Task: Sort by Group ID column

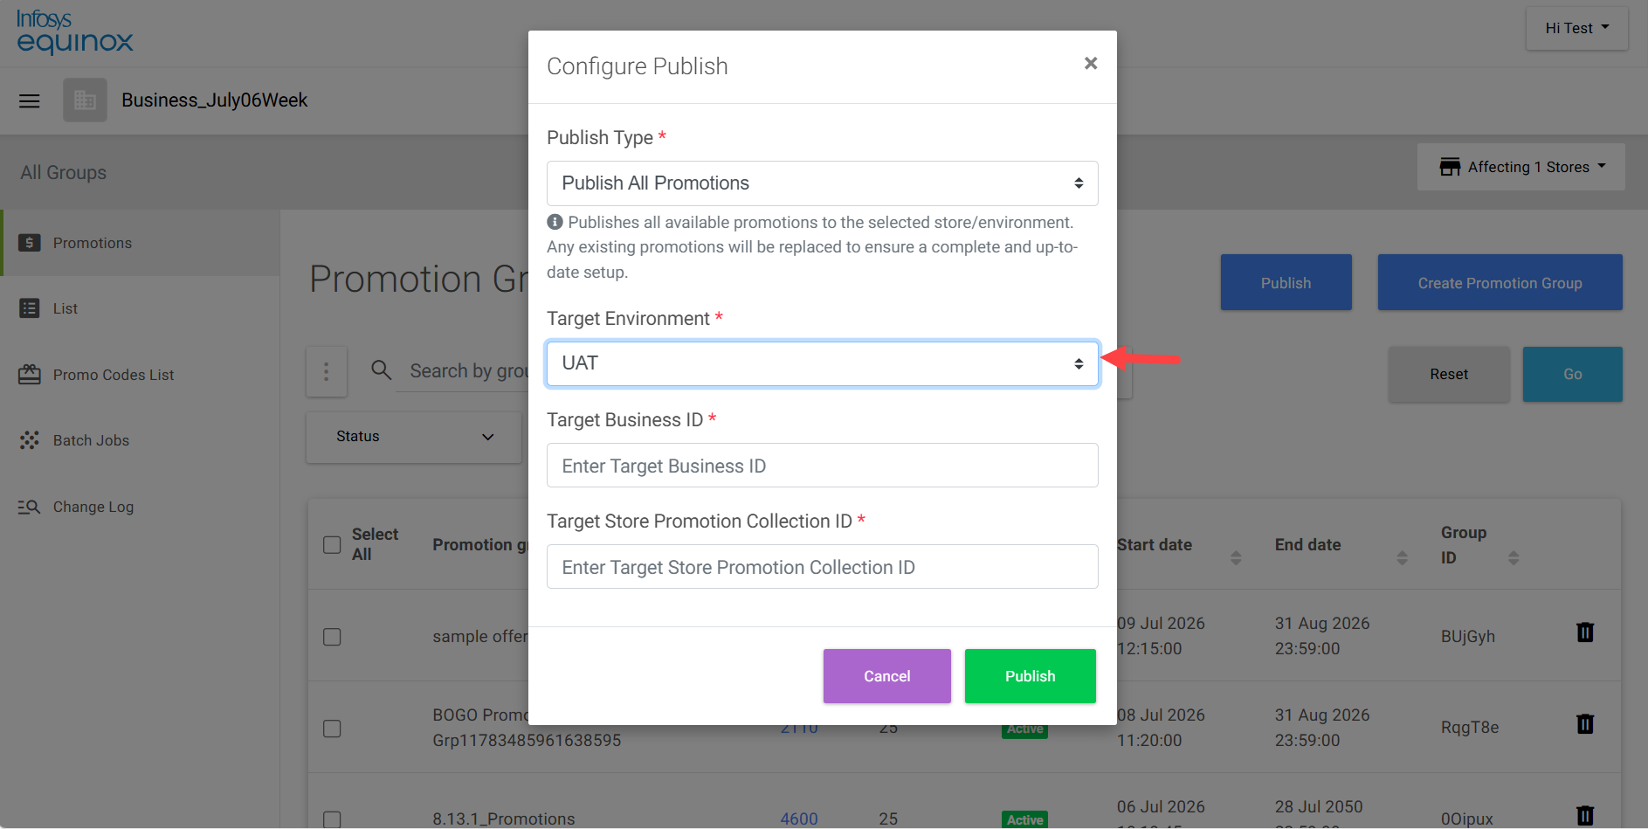Action: (x=1514, y=557)
